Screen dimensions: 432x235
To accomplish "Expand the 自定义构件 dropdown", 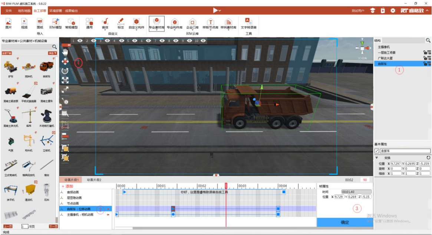I will [136, 30].
